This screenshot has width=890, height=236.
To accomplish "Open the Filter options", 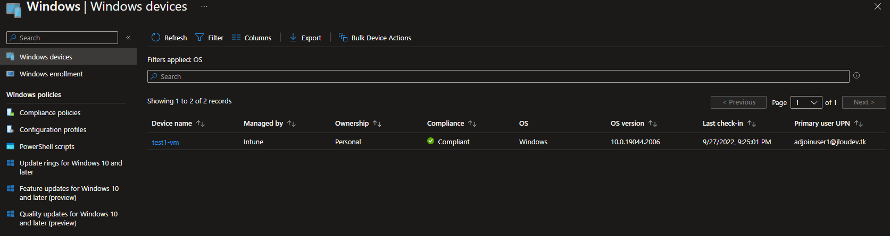I will [210, 38].
